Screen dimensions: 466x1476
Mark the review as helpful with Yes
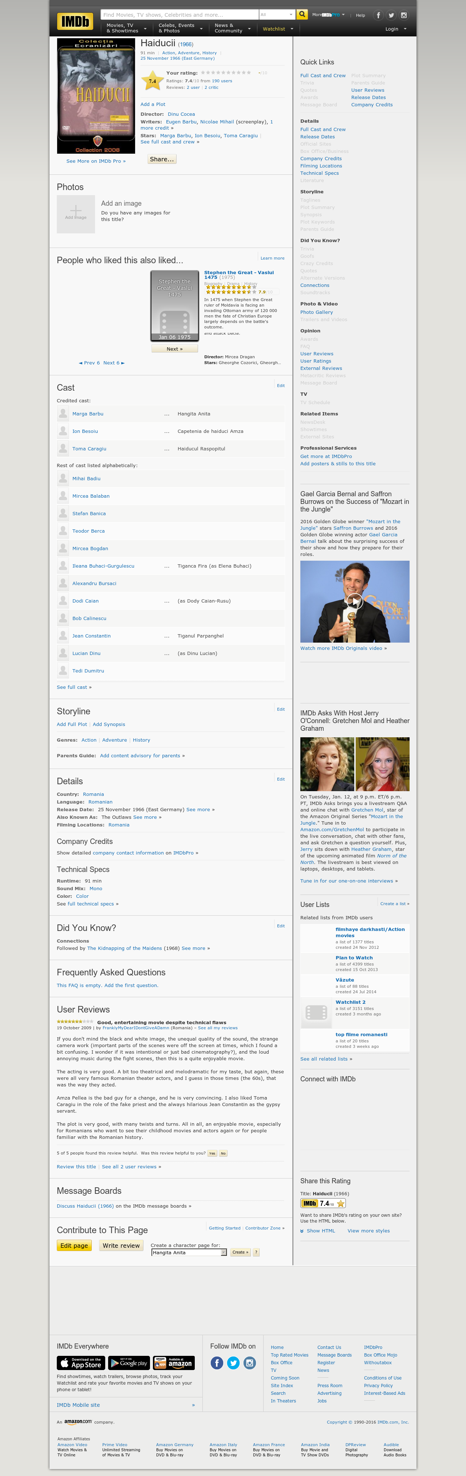[212, 1153]
